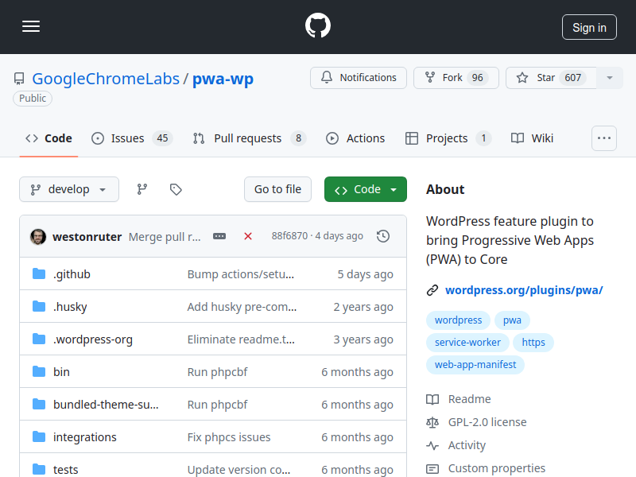This screenshot has width=636, height=477.
Task: Open commit 'Update version co...'
Action: pos(239,469)
